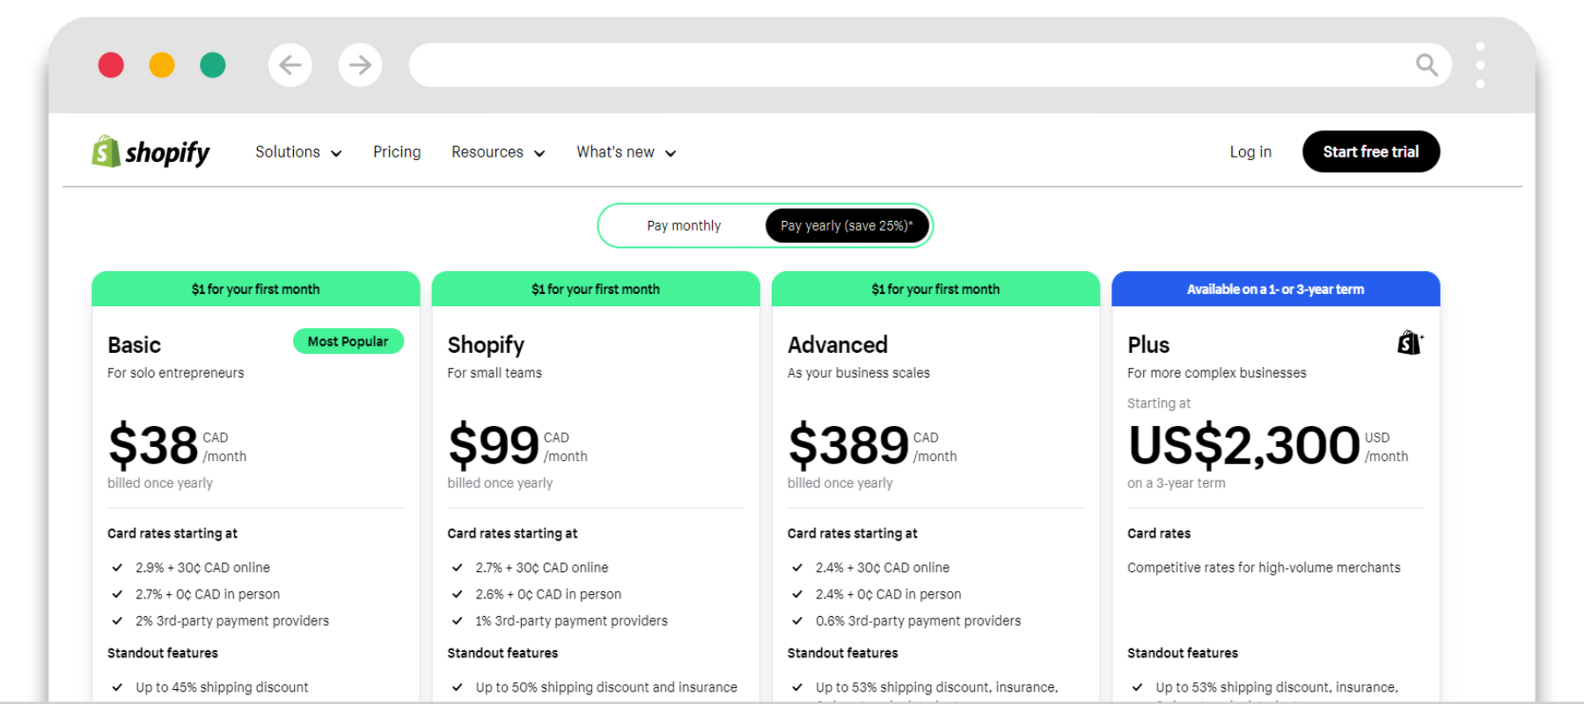Click checkmark beside 2.7% + 0¢ CAD in person
The height and width of the screenshot is (704, 1584).
coord(117,594)
